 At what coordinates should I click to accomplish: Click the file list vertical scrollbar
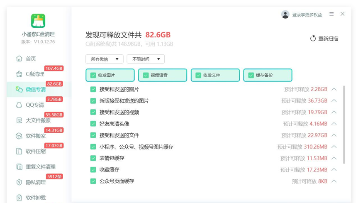click(x=344, y=125)
